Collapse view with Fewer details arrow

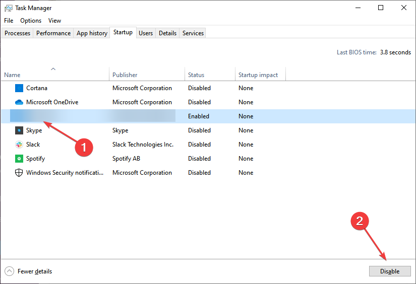[9, 271]
